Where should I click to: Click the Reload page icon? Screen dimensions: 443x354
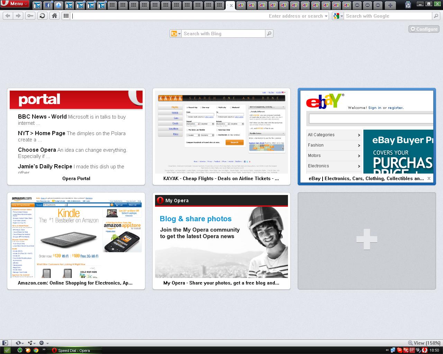pyautogui.click(x=42, y=16)
